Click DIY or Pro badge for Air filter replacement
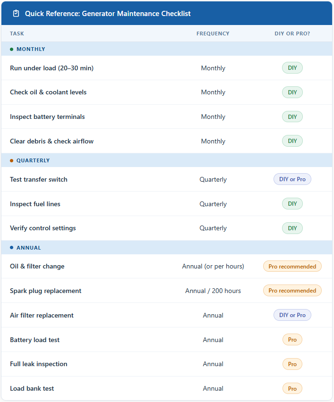Image resolution: width=334 pixels, height=402 pixels. click(292, 315)
